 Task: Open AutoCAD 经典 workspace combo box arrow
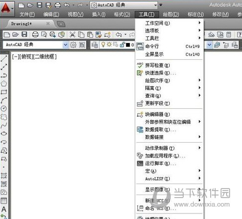click(65, 45)
